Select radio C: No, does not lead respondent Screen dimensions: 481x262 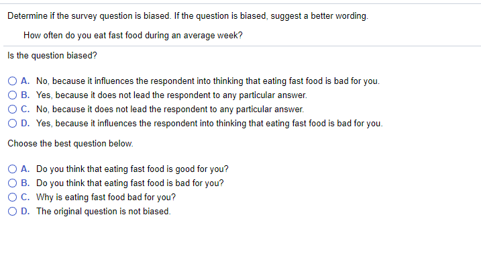coord(12,110)
